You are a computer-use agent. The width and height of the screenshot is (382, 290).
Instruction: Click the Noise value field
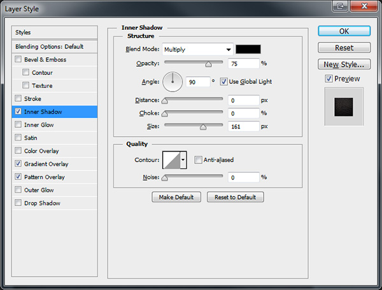point(244,177)
